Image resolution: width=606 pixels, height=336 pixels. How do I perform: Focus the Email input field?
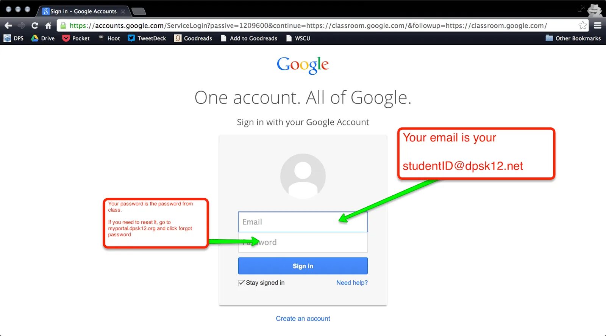tap(303, 222)
